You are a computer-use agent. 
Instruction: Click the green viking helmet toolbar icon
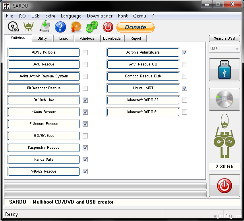coord(29,27)
